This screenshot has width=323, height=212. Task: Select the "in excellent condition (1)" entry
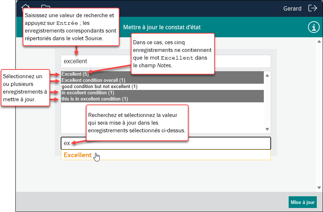click(162, 93)
